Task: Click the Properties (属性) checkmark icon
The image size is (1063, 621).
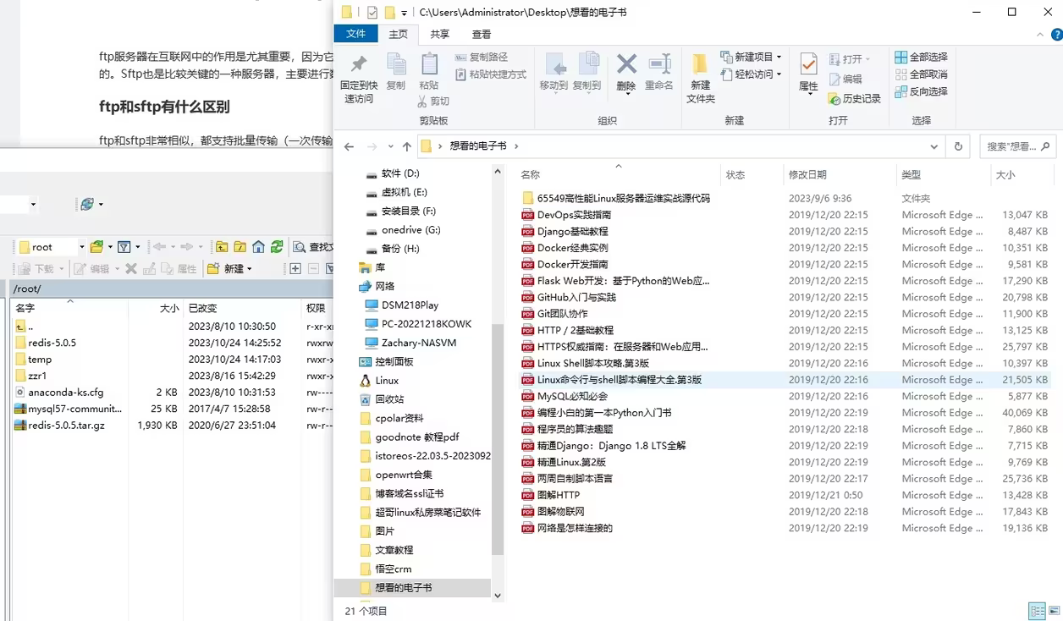Action: pos(809,64)
